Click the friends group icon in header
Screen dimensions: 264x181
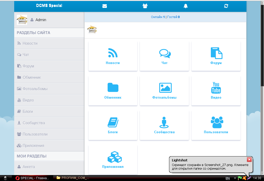tap(145, 6)
